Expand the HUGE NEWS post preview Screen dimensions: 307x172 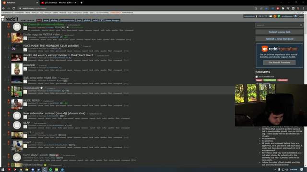tap(25, 104)
